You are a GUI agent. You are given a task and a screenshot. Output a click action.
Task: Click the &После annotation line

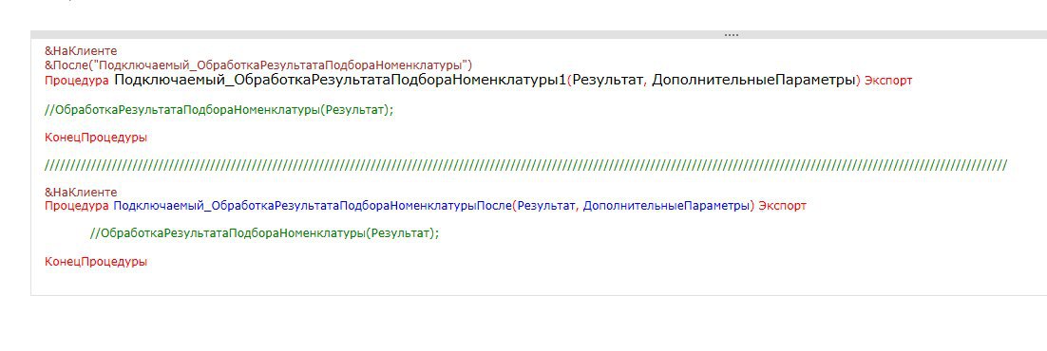258,65
